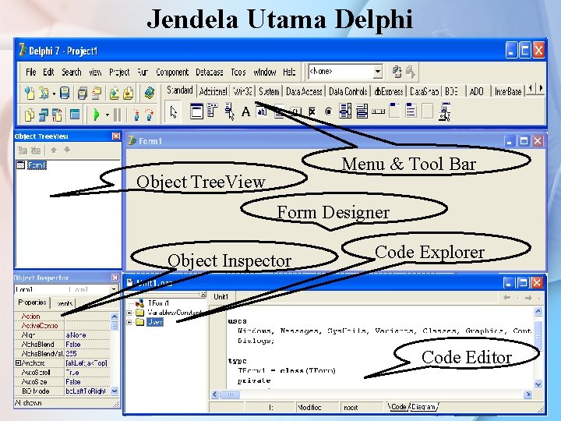Select the Frames palette component
Image resolution: width=561 pixels, height=421 pixels.
click(196, 111)
